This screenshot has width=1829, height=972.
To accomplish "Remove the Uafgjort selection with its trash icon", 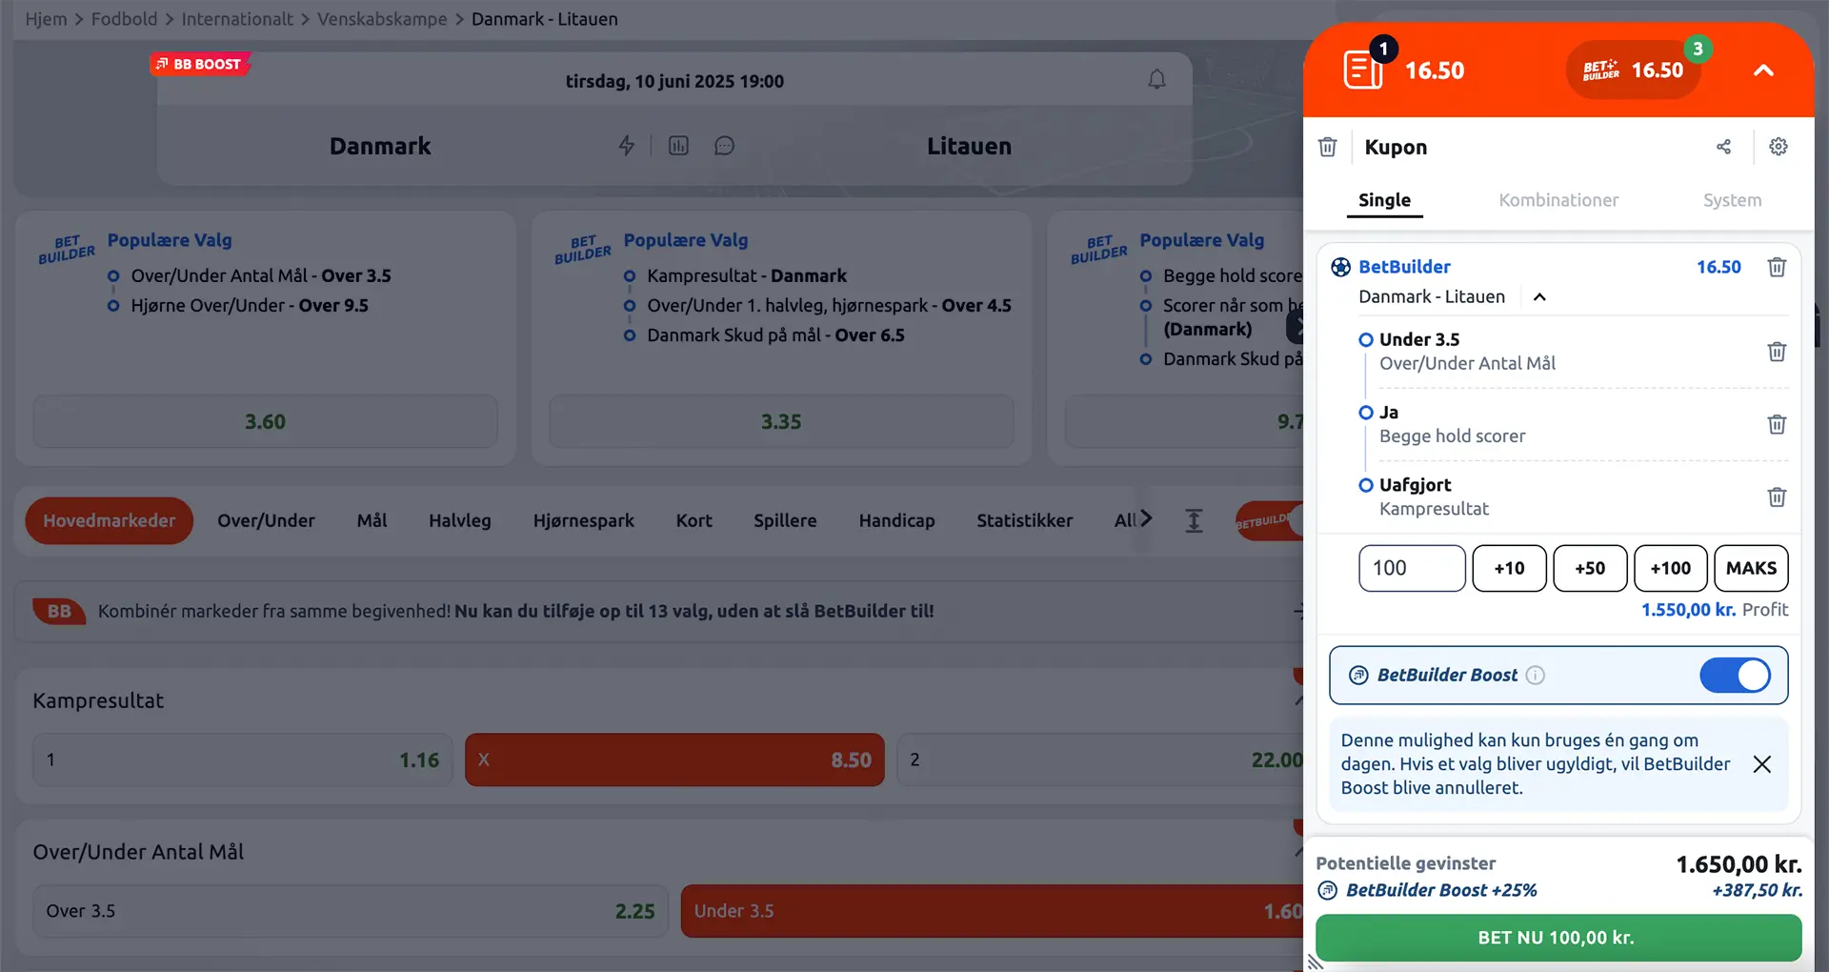I will coord(1776,496).
